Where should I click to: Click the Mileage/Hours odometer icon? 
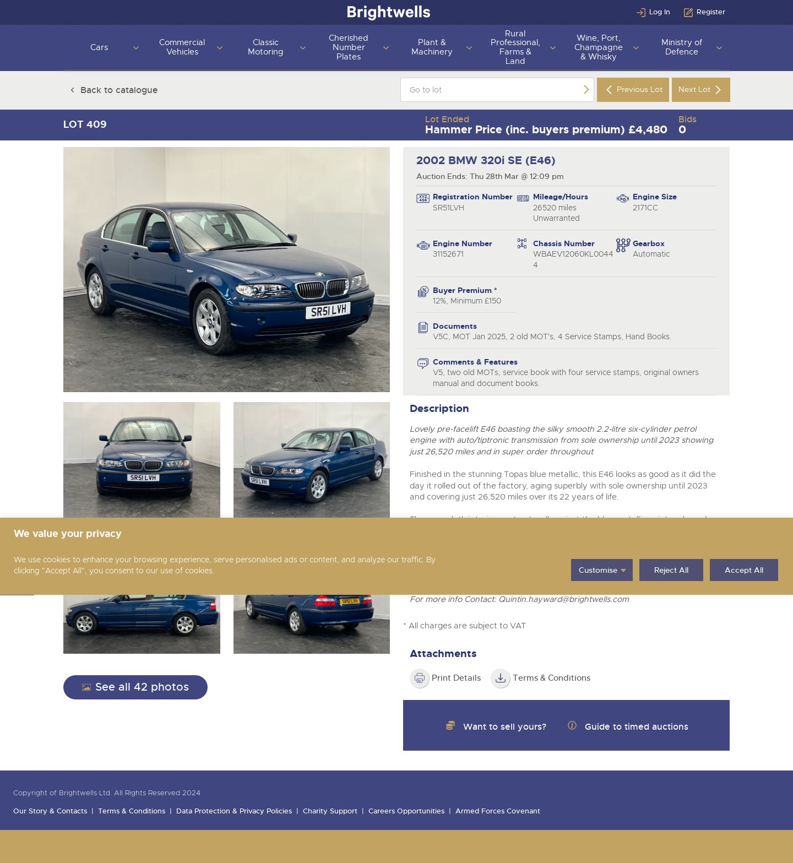(523, 199)
